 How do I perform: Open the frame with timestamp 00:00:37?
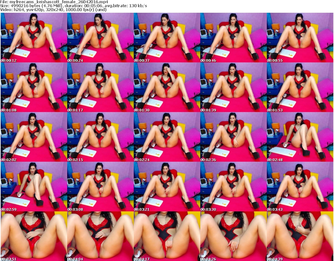pyautogui.click(x=167, y=38)
